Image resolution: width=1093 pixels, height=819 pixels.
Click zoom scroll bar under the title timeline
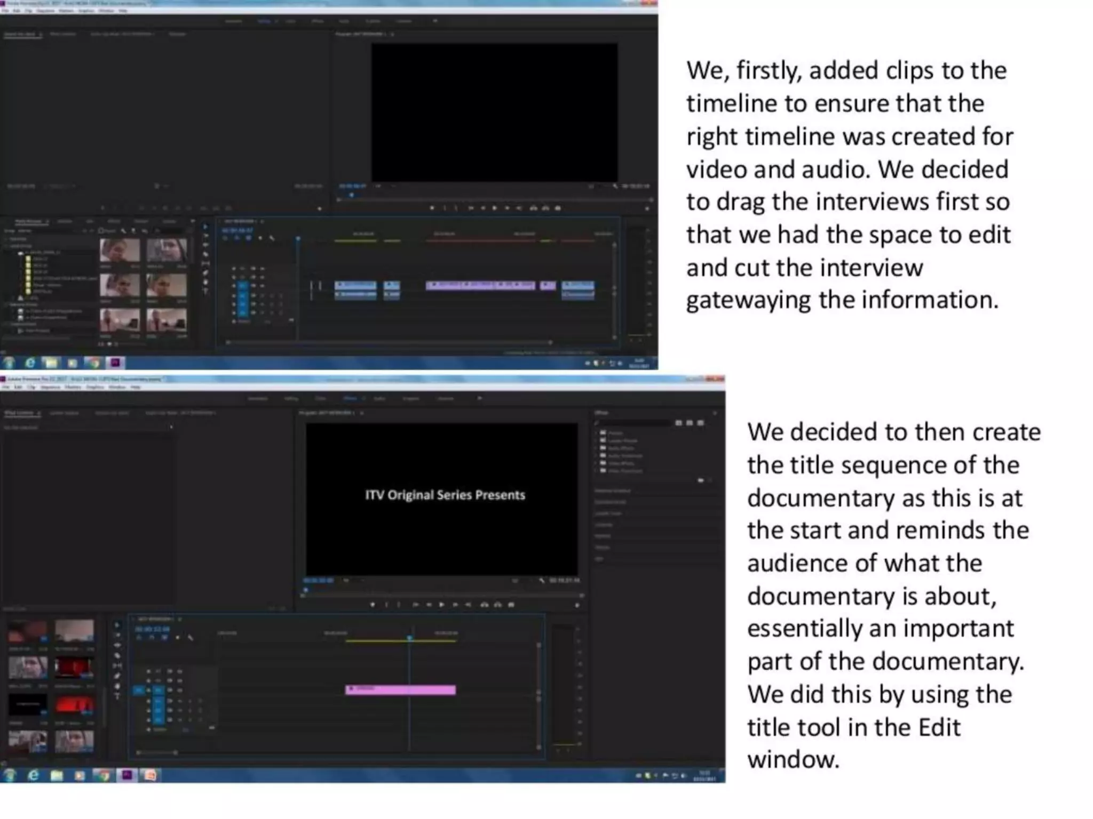[x=157, y=752]
